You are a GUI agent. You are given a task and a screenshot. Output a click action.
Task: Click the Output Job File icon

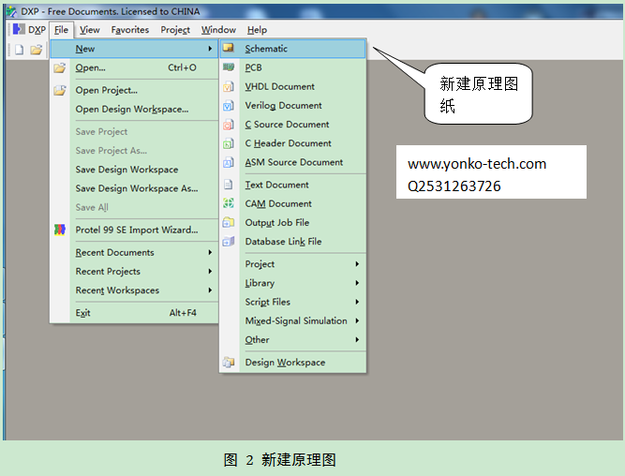228,222
